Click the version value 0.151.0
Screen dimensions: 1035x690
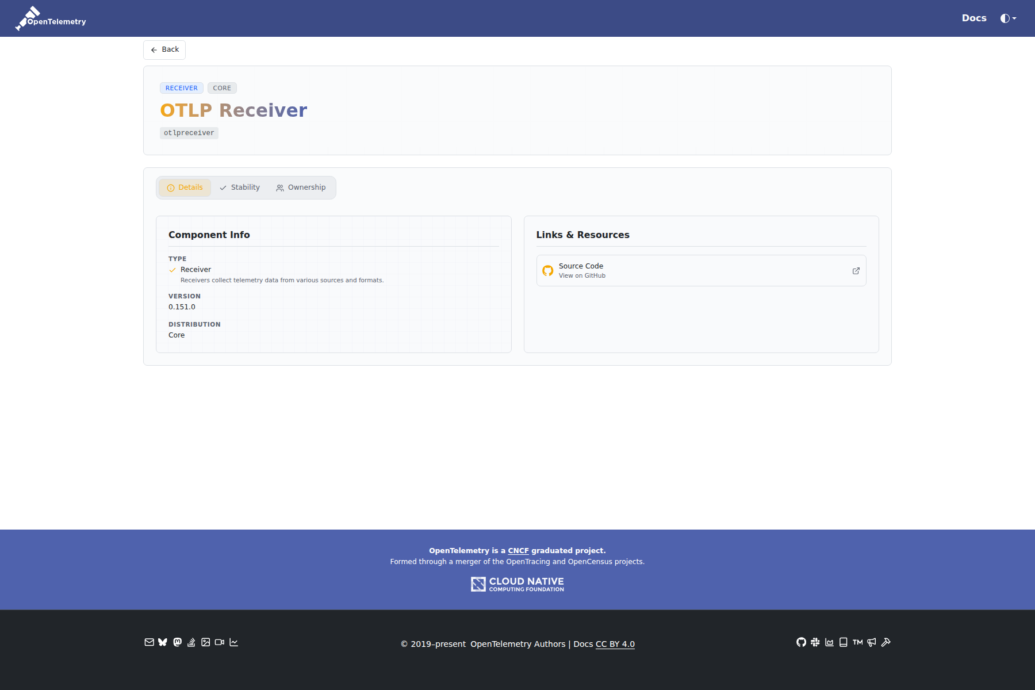tap(182, 307)
